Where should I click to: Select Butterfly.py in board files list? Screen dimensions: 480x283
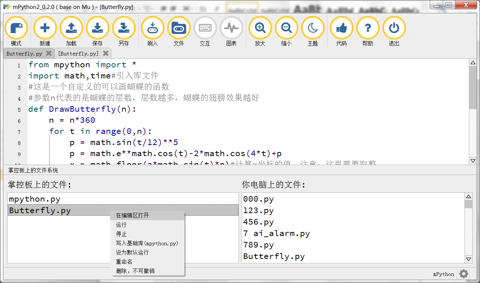(x=123, y=210)
